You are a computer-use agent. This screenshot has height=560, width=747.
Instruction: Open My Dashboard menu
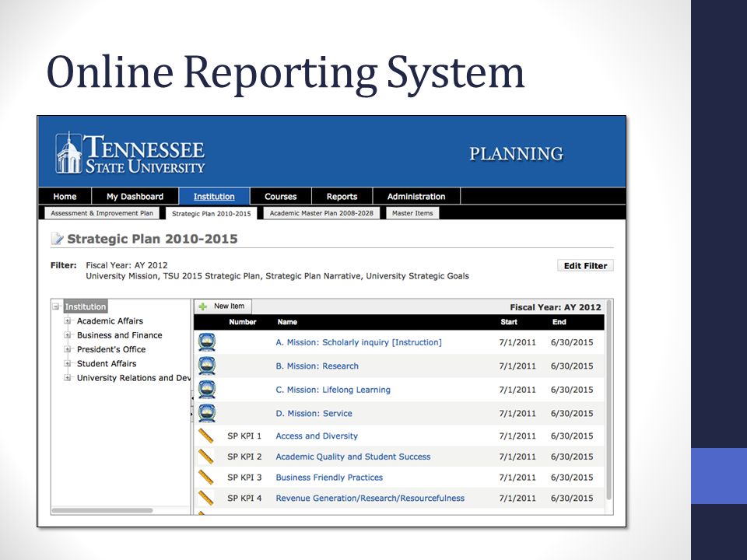(135, 196)
